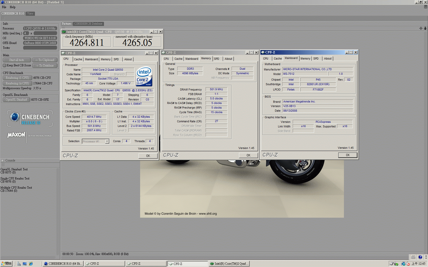This screenshot has width=428, height=267.
Task: Click the picture zoom down-arrow icon
Action: tap(425, 28)
